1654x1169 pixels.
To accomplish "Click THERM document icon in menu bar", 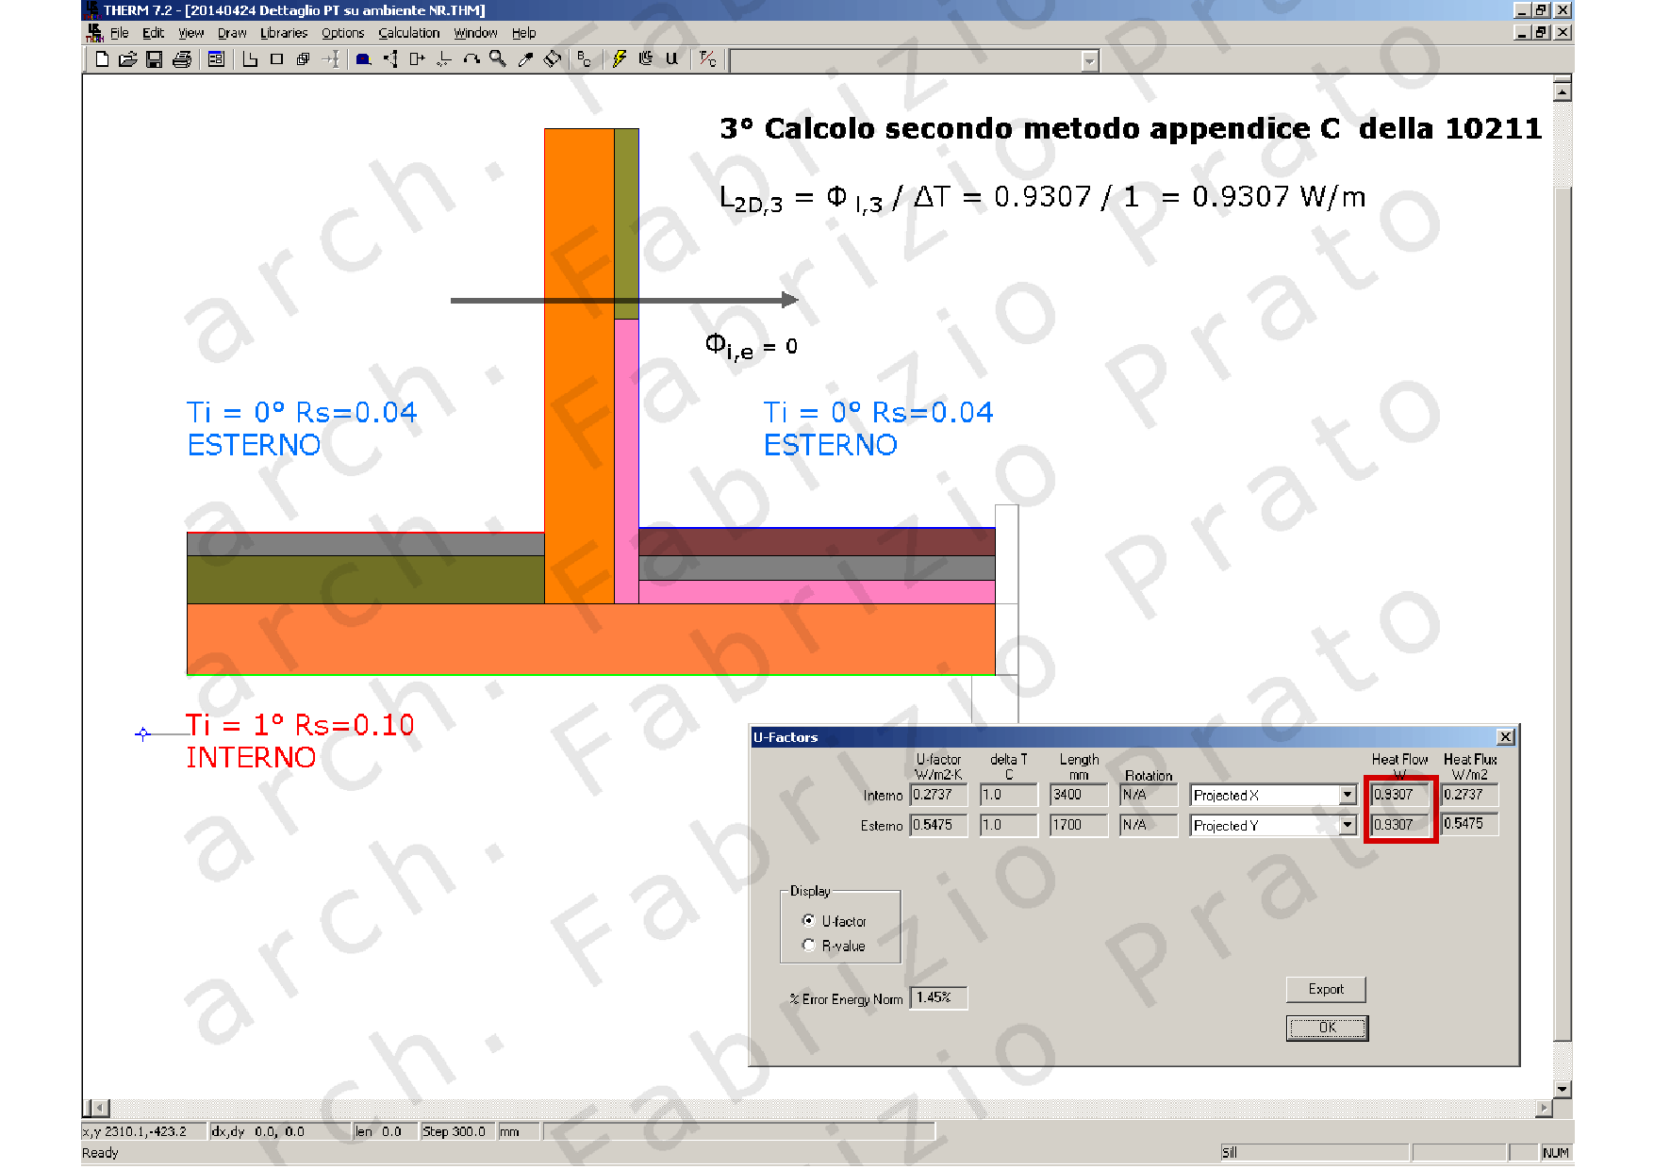I will click(x=94, y=33).
